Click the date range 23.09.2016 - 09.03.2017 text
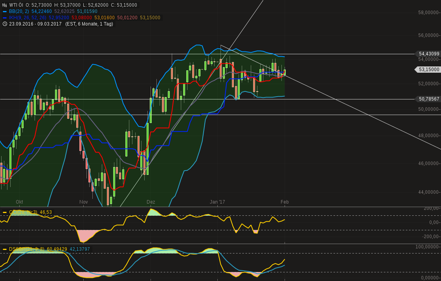The image size is (441, 281). point(35,24)
